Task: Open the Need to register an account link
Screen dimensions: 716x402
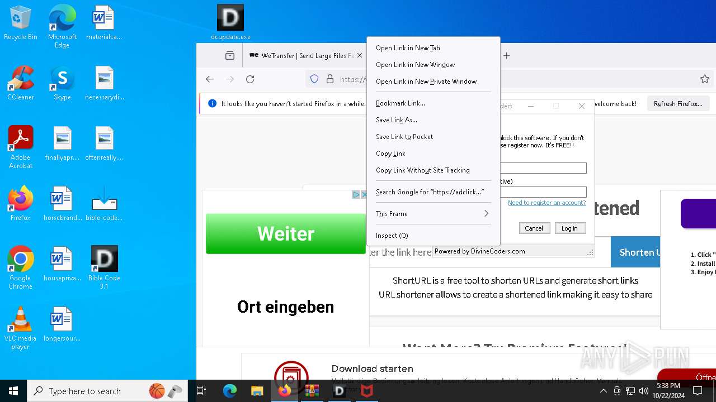Action: [547, 203]
